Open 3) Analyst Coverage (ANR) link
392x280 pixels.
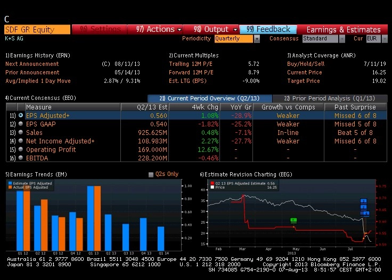322,55
